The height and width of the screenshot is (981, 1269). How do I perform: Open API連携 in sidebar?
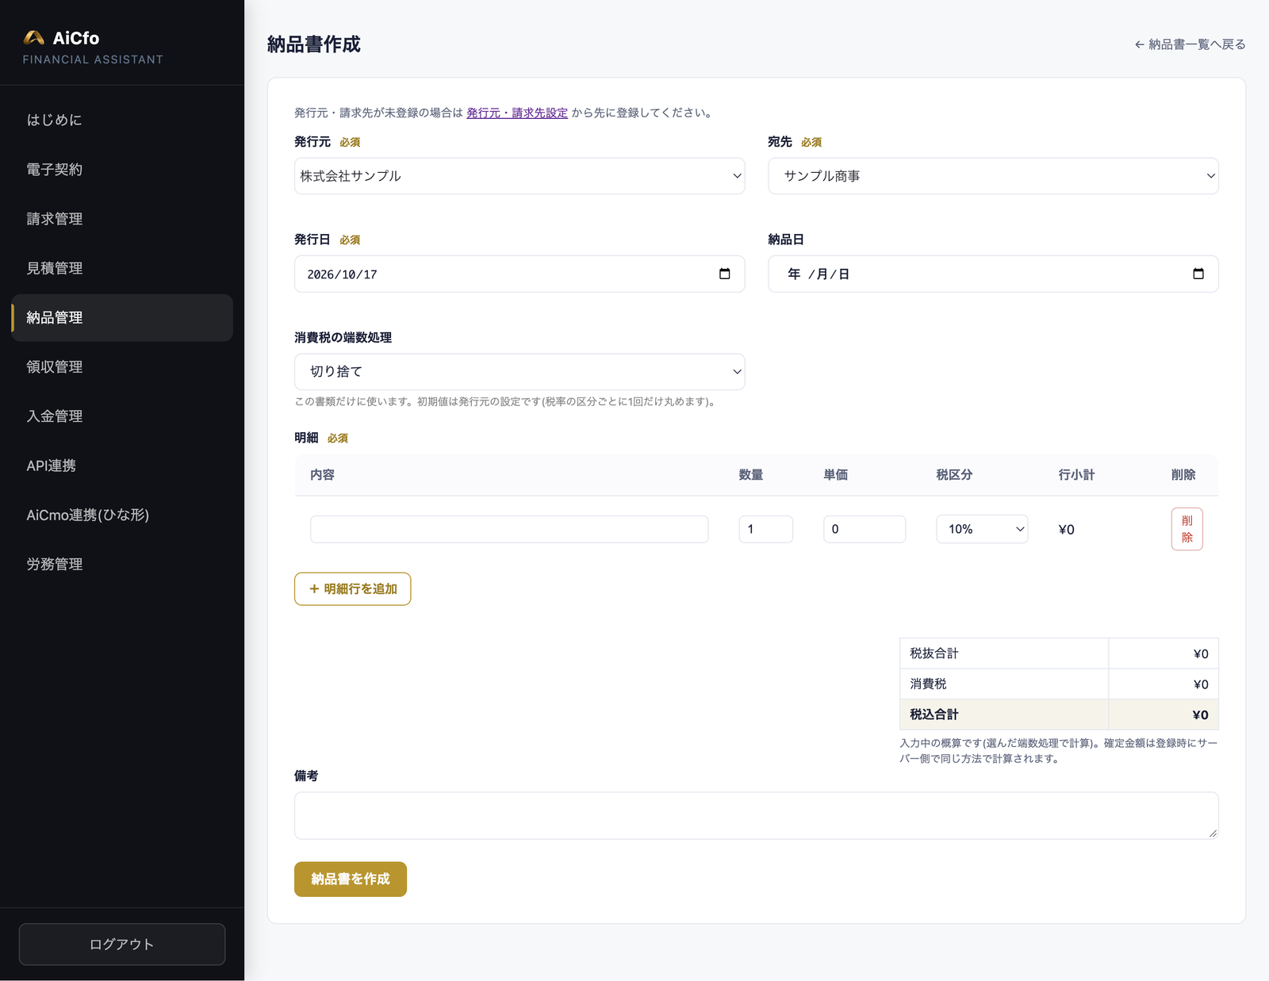click(122, 466)
